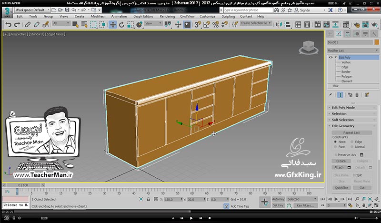381x223 pixels.
Task: Open the Modifier List dropdown
Action: (x=353, y=51)
